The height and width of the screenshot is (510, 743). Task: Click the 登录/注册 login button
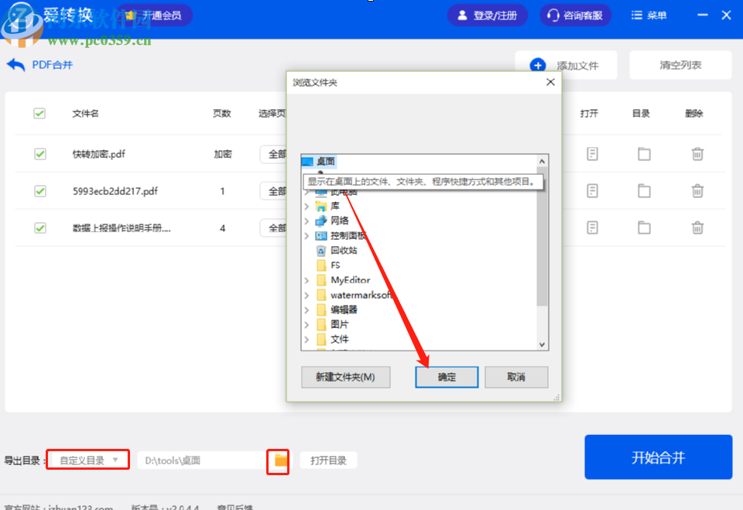[x=487, y=15]
